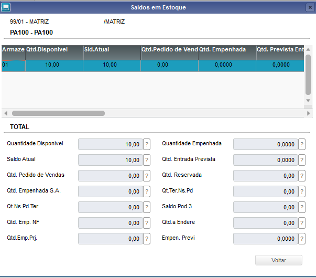Click help icon next to Qtd. Emp. NF
The image size is (316, 278).
[x=147, y=223]
